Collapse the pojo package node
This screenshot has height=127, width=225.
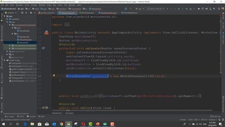(13, 28)
